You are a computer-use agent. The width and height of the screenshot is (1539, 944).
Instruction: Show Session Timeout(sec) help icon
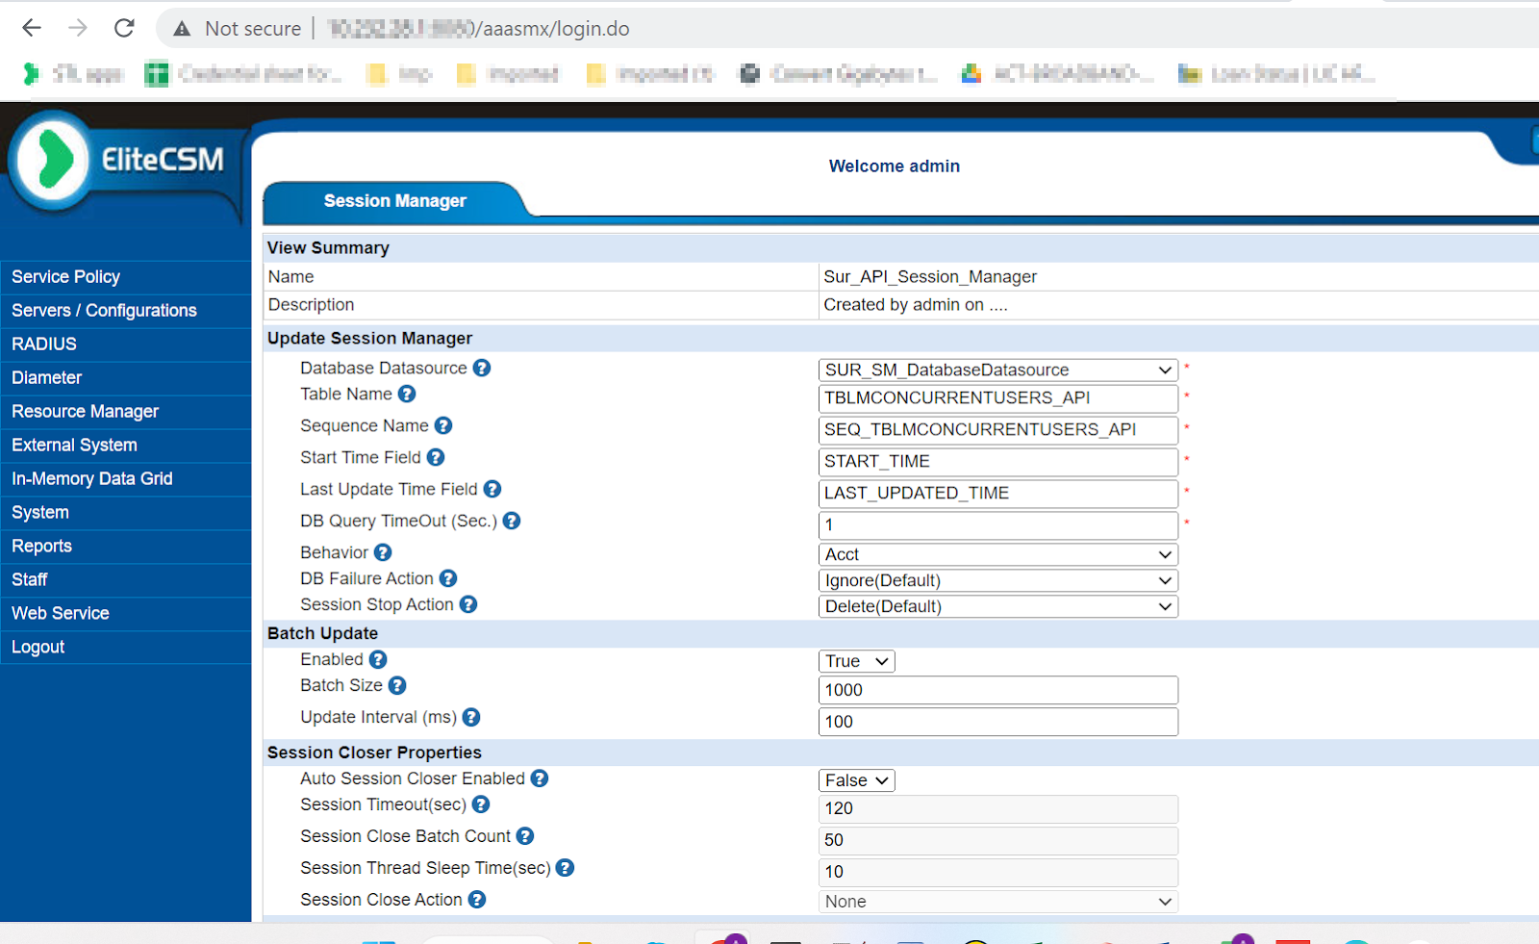pyautogui.click(x=481, y=804)
